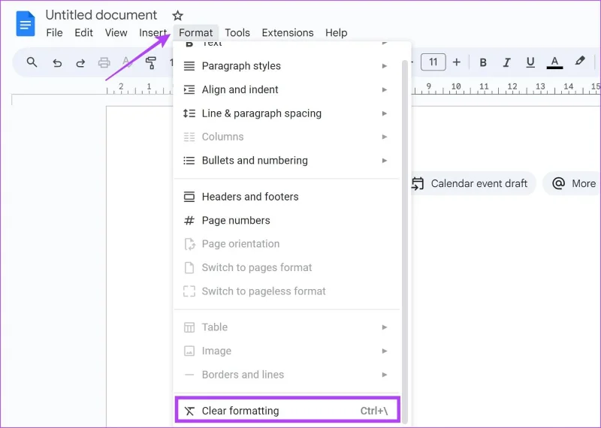Redo the last action
601x428 pixels.
click(80, 62)
